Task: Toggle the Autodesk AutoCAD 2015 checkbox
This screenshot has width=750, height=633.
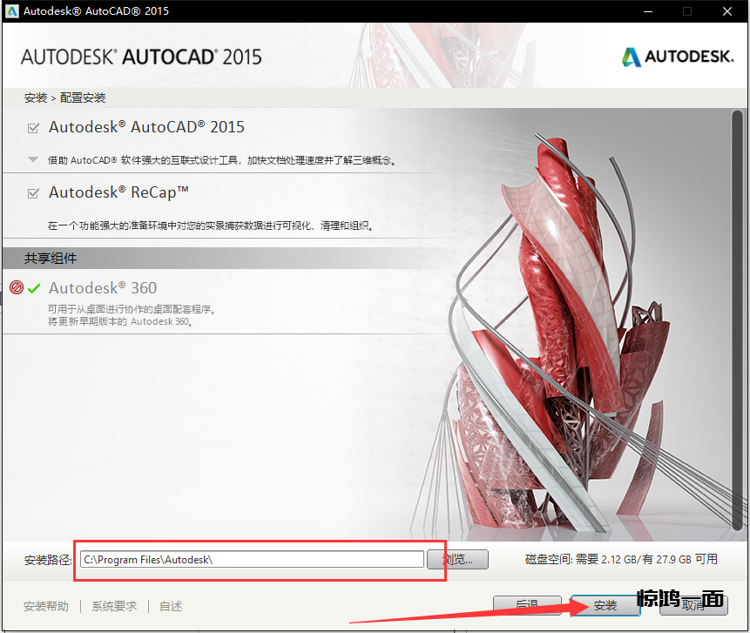Action: point(34,128)
